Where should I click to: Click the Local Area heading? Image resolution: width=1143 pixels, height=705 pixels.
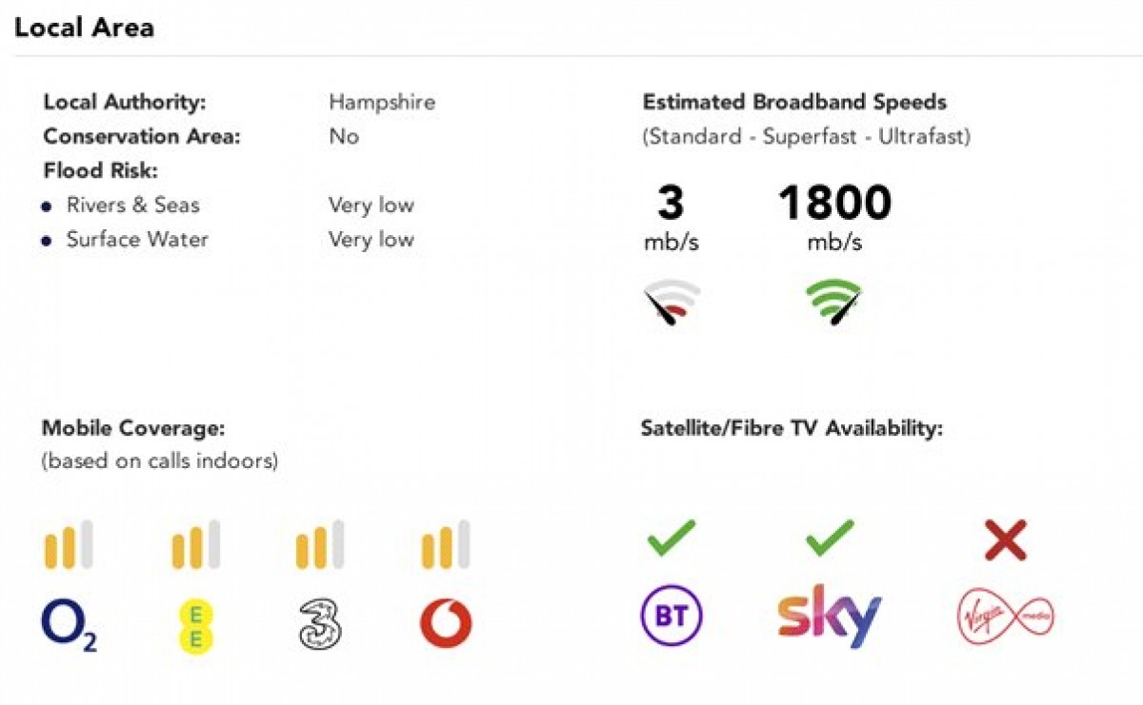84,28
